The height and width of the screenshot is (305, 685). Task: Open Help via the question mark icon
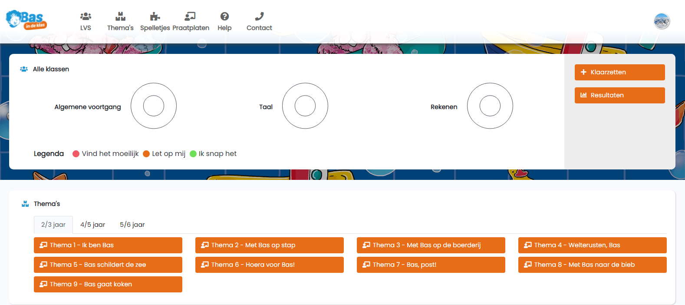224,17
